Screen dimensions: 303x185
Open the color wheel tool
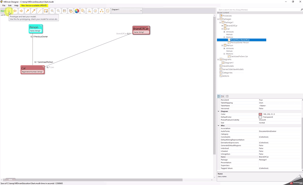(x=77, y=11)
